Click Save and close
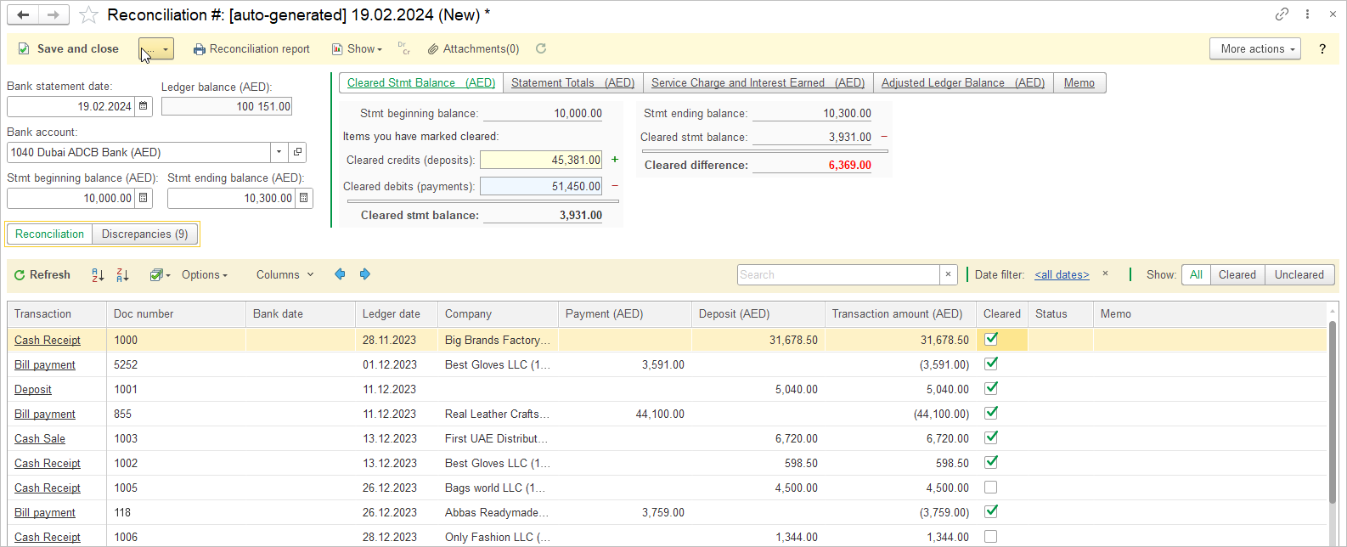Viewport: 1347px width, 547px height. [70, 49]
